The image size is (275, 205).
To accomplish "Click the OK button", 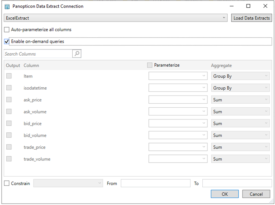I will click(x=225, y=194).
